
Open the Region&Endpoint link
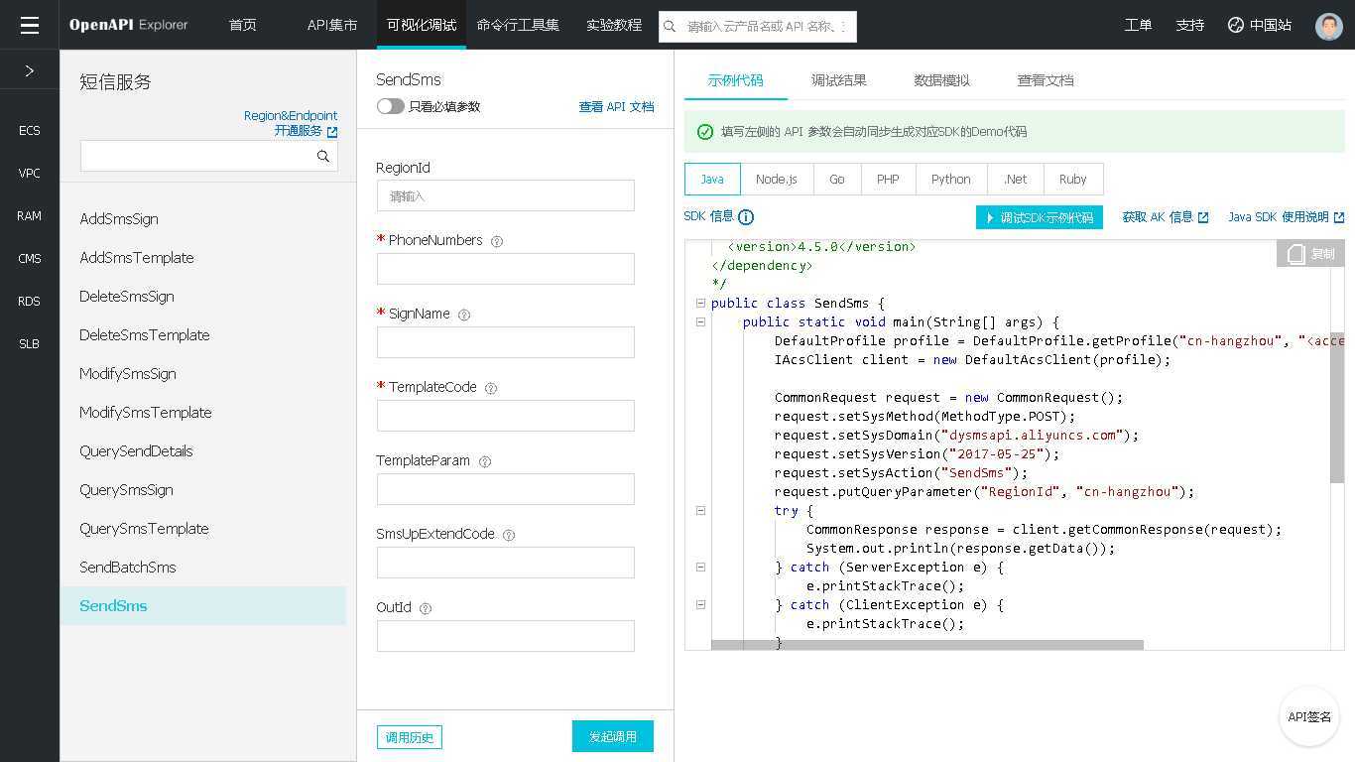coord(291,115)
